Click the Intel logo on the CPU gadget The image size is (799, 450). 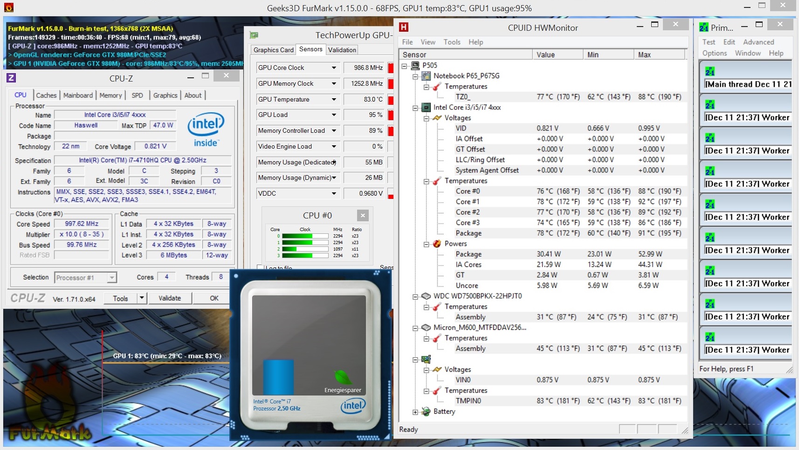pos(353,405)
